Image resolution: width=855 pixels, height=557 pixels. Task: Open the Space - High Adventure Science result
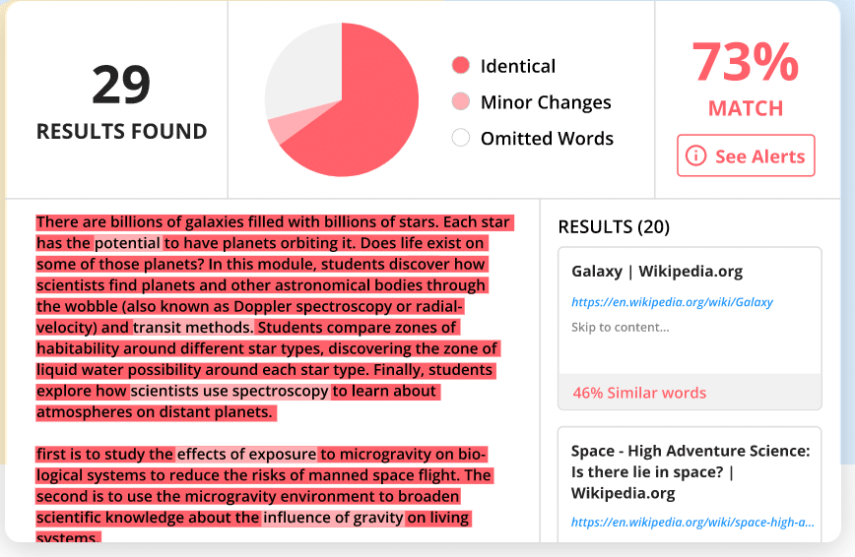(x=690, y=471)
